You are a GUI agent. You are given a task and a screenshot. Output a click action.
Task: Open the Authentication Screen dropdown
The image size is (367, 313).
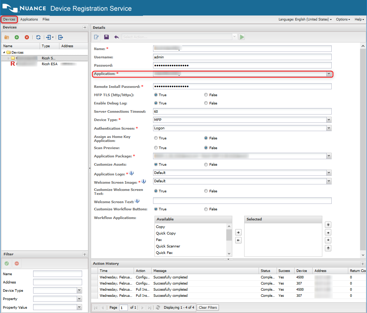pyautogui.click(x=328, y=128)
